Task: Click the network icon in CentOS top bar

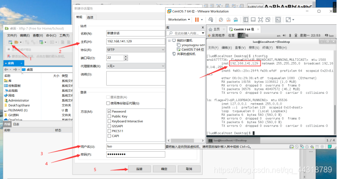Action: coord(296,36)
